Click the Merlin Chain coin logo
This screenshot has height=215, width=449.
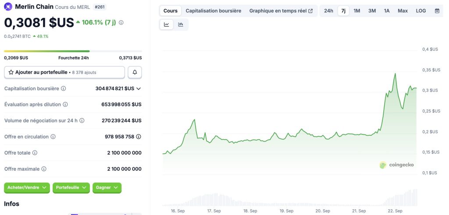pyautogui.click(x=8, y=7)
